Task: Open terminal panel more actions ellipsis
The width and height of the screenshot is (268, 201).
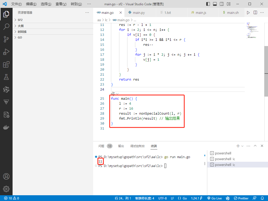Action: click(248, 146)
